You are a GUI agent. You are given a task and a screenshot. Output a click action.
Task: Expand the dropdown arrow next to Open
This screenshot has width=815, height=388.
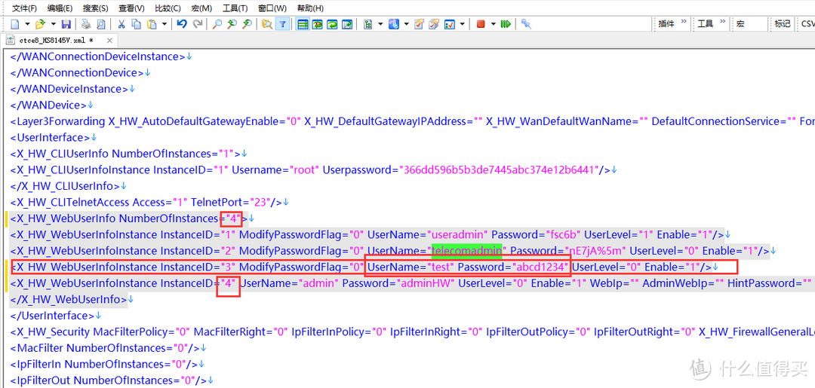coord(53,24)
